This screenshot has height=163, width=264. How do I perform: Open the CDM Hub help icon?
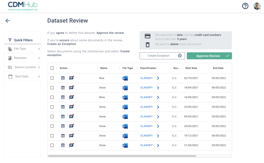245,6
